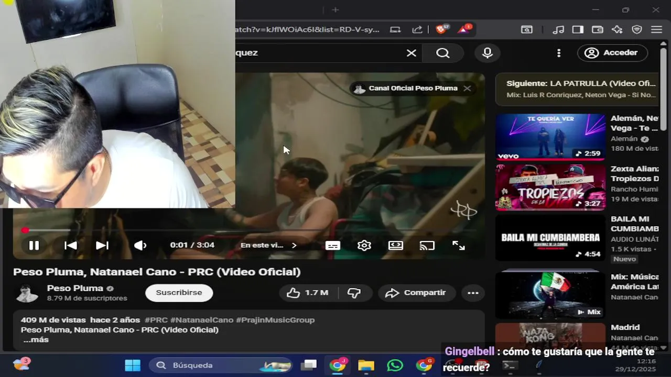671x377 pixels.
Task: Open WhatsApp from the taskbar
Action: (x=395, y=365)
